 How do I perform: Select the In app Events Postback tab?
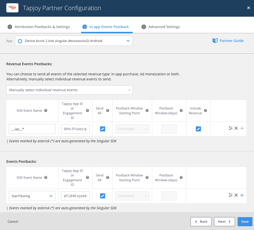coord(106,27)
